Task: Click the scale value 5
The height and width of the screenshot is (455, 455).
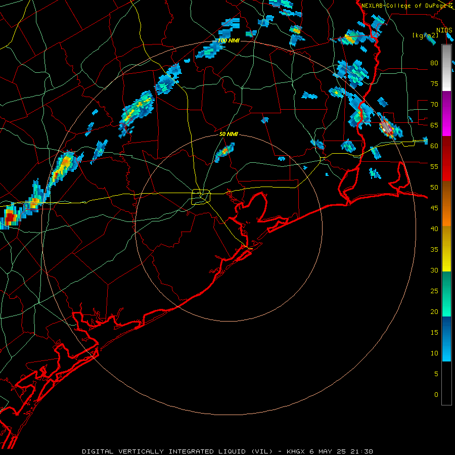Action: tap(436, 374)
